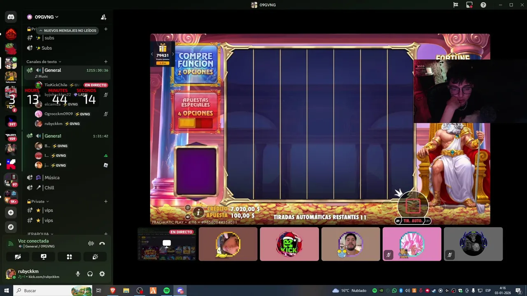The height and width of the screenshot is (296, 527).
Task: Open the Discord help question mark icon
Action: point(483,5)
